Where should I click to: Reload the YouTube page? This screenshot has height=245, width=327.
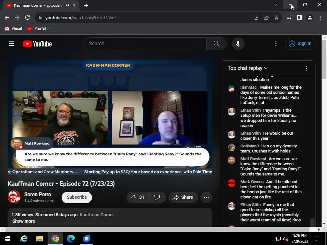tap(27, 18)
